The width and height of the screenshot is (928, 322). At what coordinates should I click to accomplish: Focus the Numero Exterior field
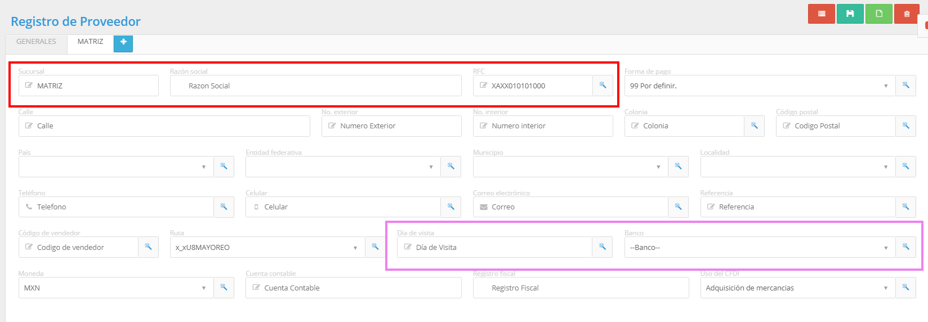[x=391, y=126]
